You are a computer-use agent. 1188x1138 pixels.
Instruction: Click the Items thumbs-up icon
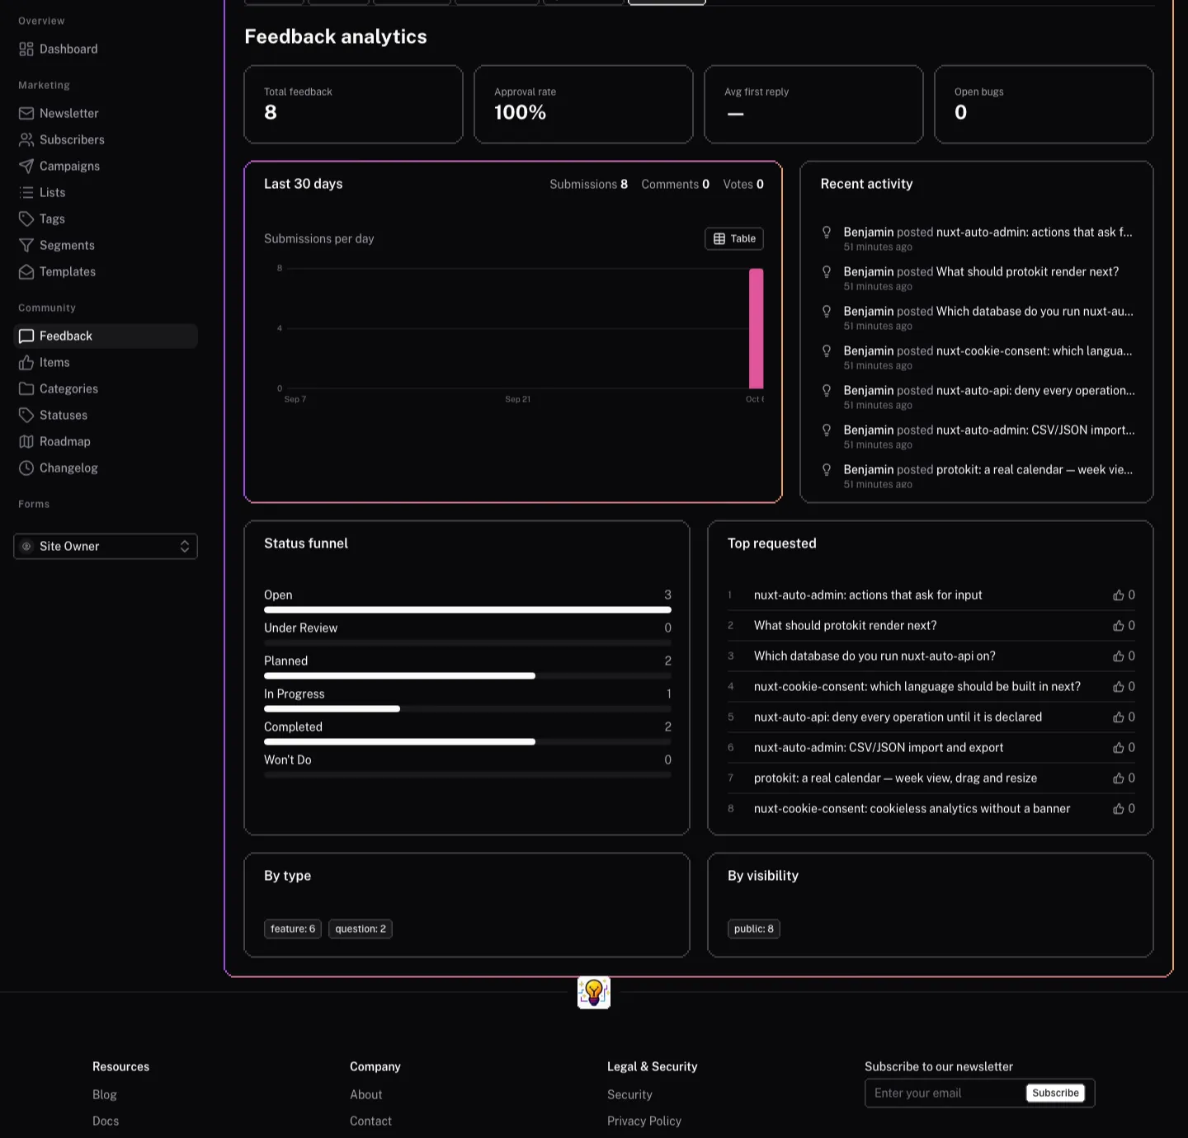(26, 363)
